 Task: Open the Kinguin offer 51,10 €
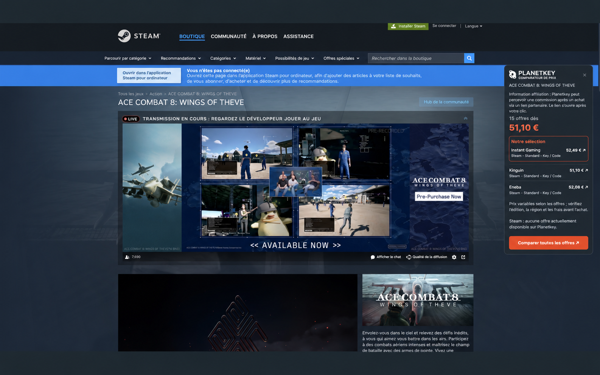(x=549, y=173)
